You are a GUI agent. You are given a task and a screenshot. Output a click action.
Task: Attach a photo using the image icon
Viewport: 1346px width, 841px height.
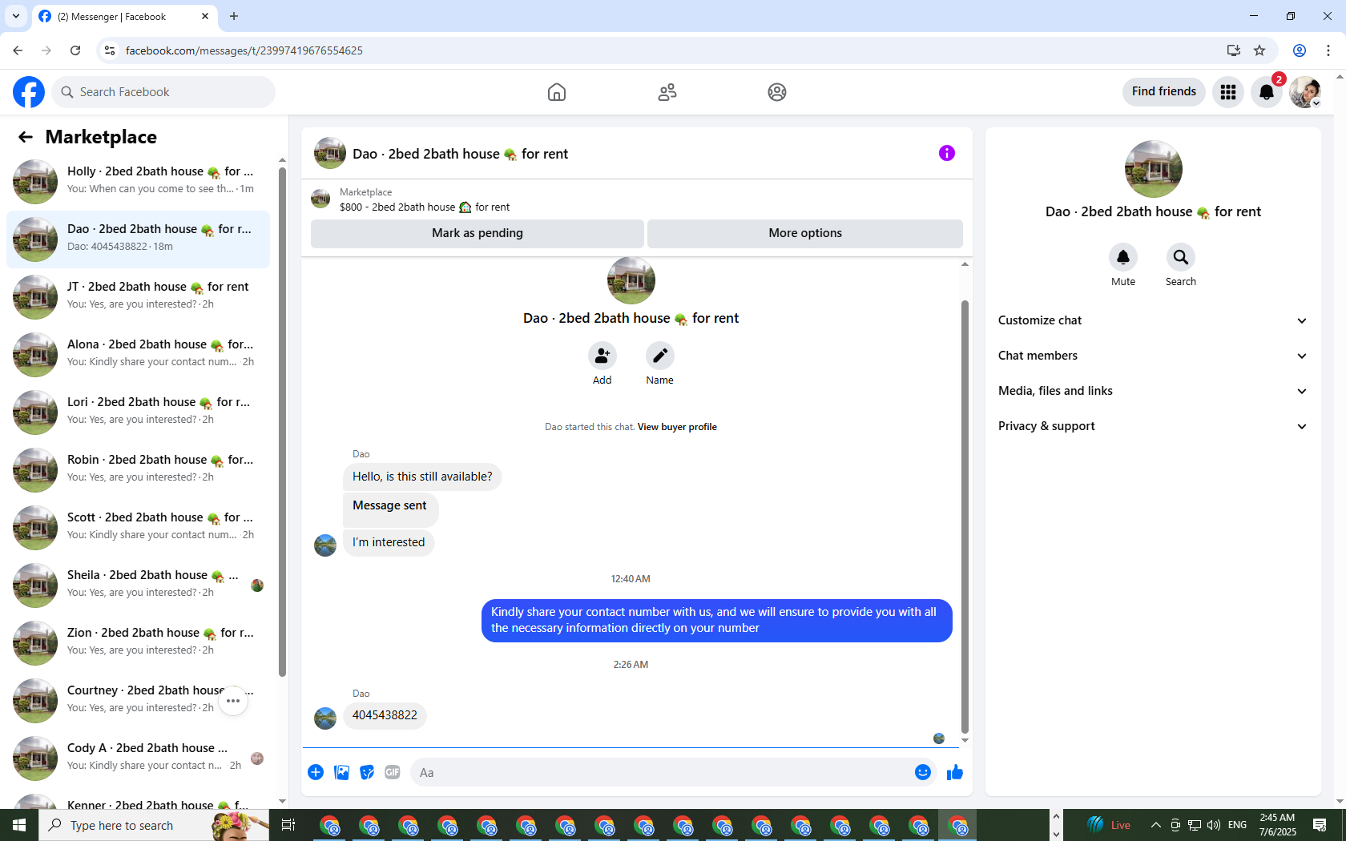(341, 772)
